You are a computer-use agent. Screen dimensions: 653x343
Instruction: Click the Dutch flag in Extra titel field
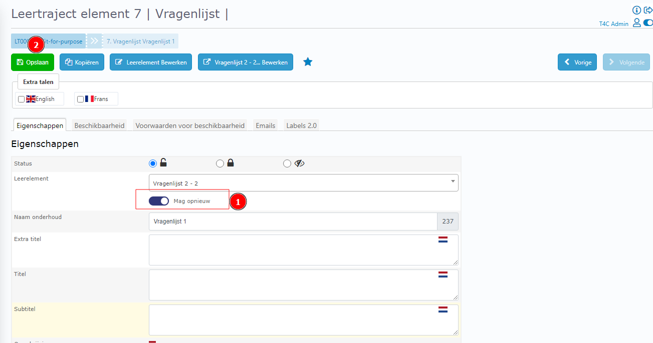[443, 240]
